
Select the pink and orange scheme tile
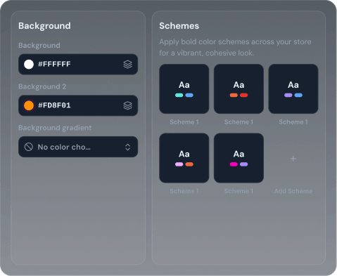point(184,158)
